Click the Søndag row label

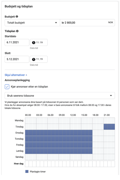click(19, 157)
